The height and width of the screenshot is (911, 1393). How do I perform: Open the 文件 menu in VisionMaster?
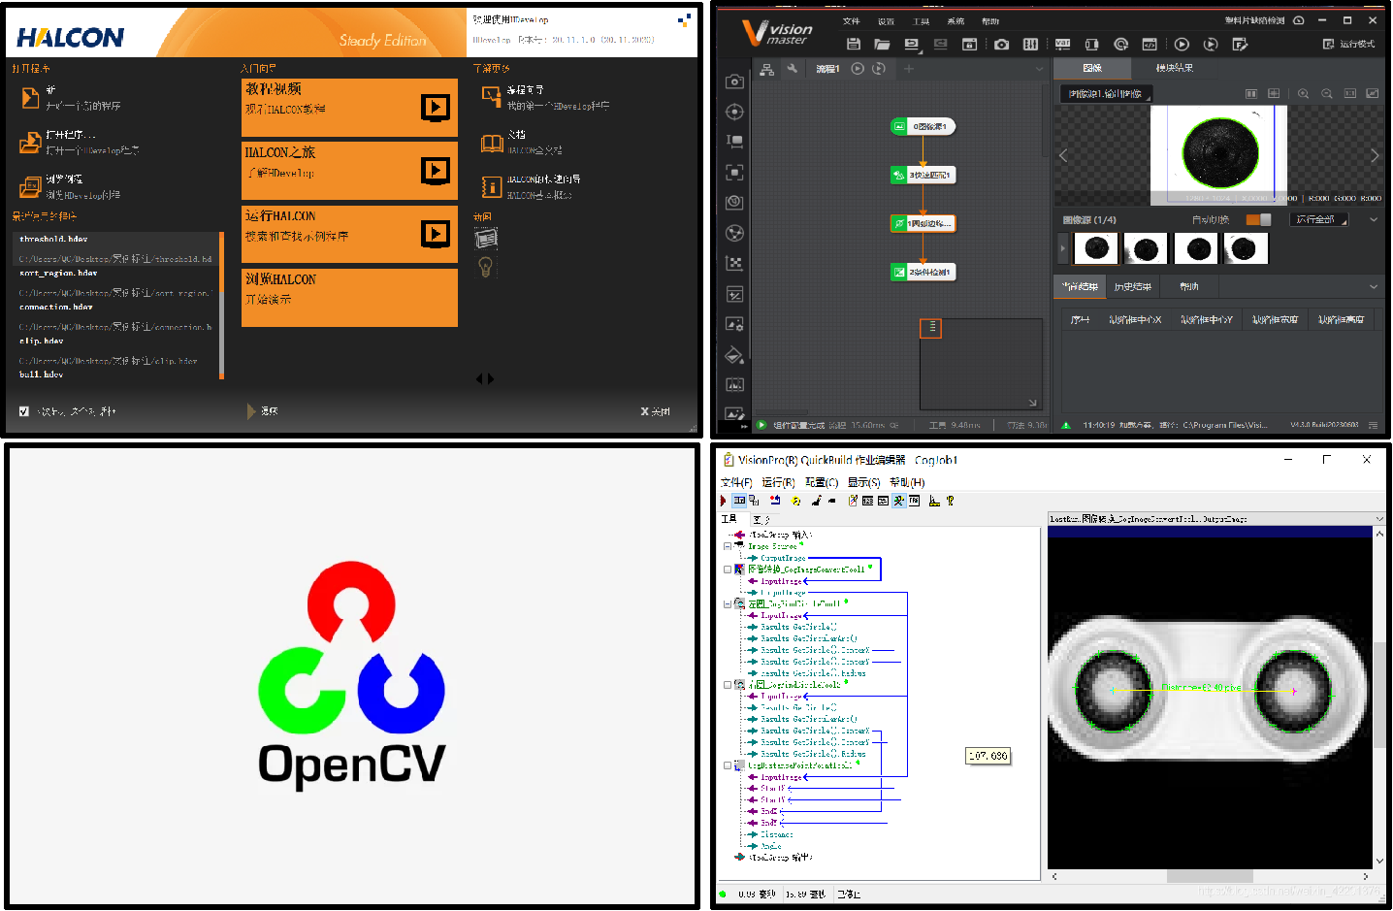(851, 21)
